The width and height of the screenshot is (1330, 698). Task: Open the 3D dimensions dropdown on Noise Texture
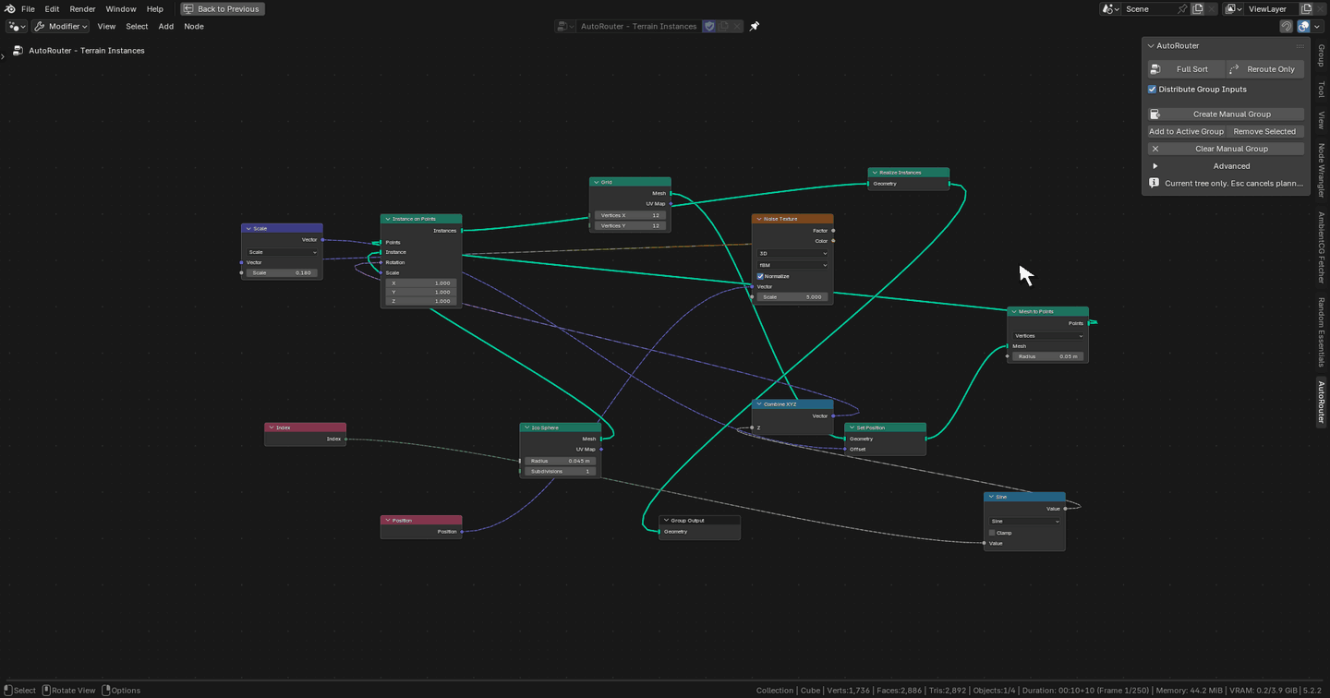click(792, 253)
